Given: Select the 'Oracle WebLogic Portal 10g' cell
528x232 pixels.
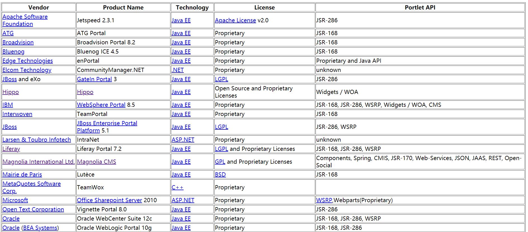Looking at the screenshot, I should point(123,228).
